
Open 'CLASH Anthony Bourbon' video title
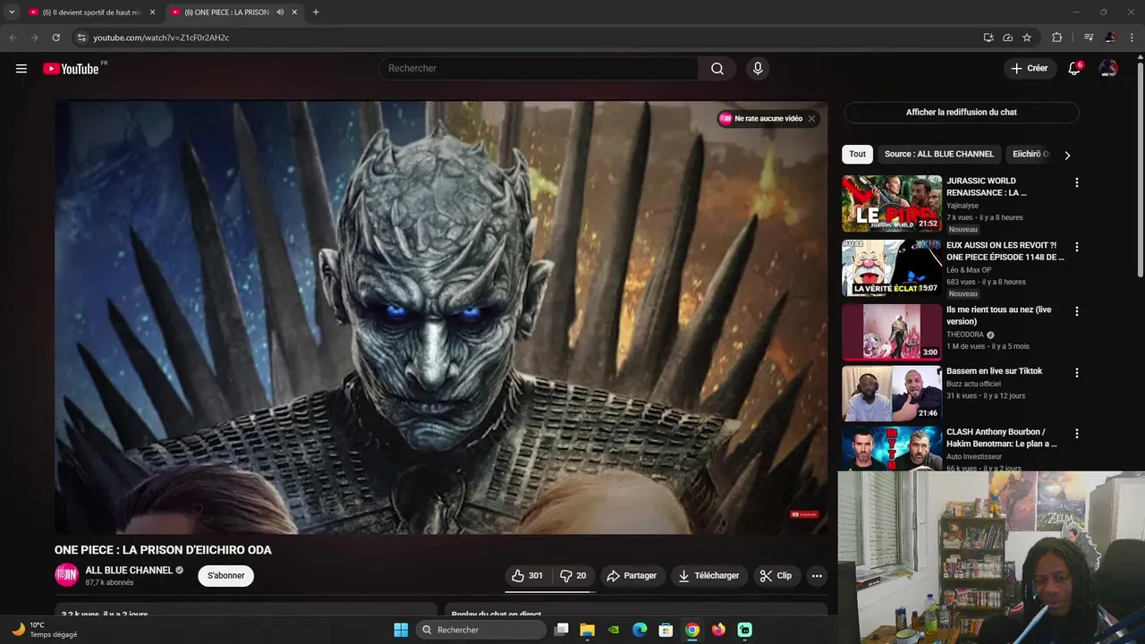coord(1002,438)
